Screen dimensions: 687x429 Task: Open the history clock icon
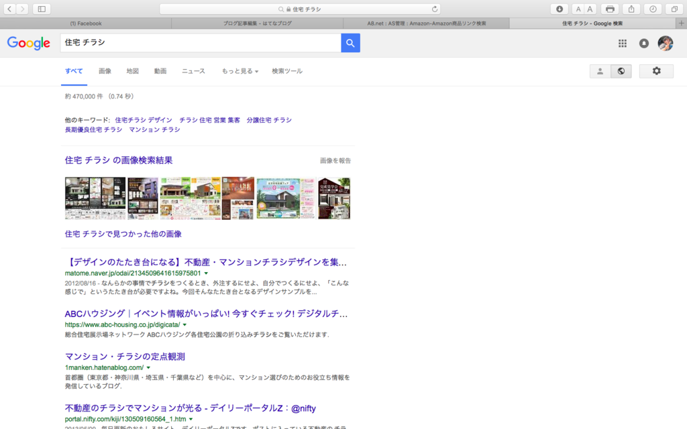[x=653, y=9]
